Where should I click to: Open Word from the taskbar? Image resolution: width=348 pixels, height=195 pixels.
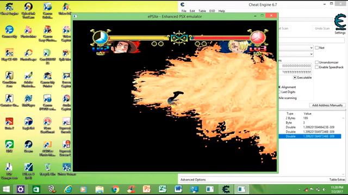[178, 189]
